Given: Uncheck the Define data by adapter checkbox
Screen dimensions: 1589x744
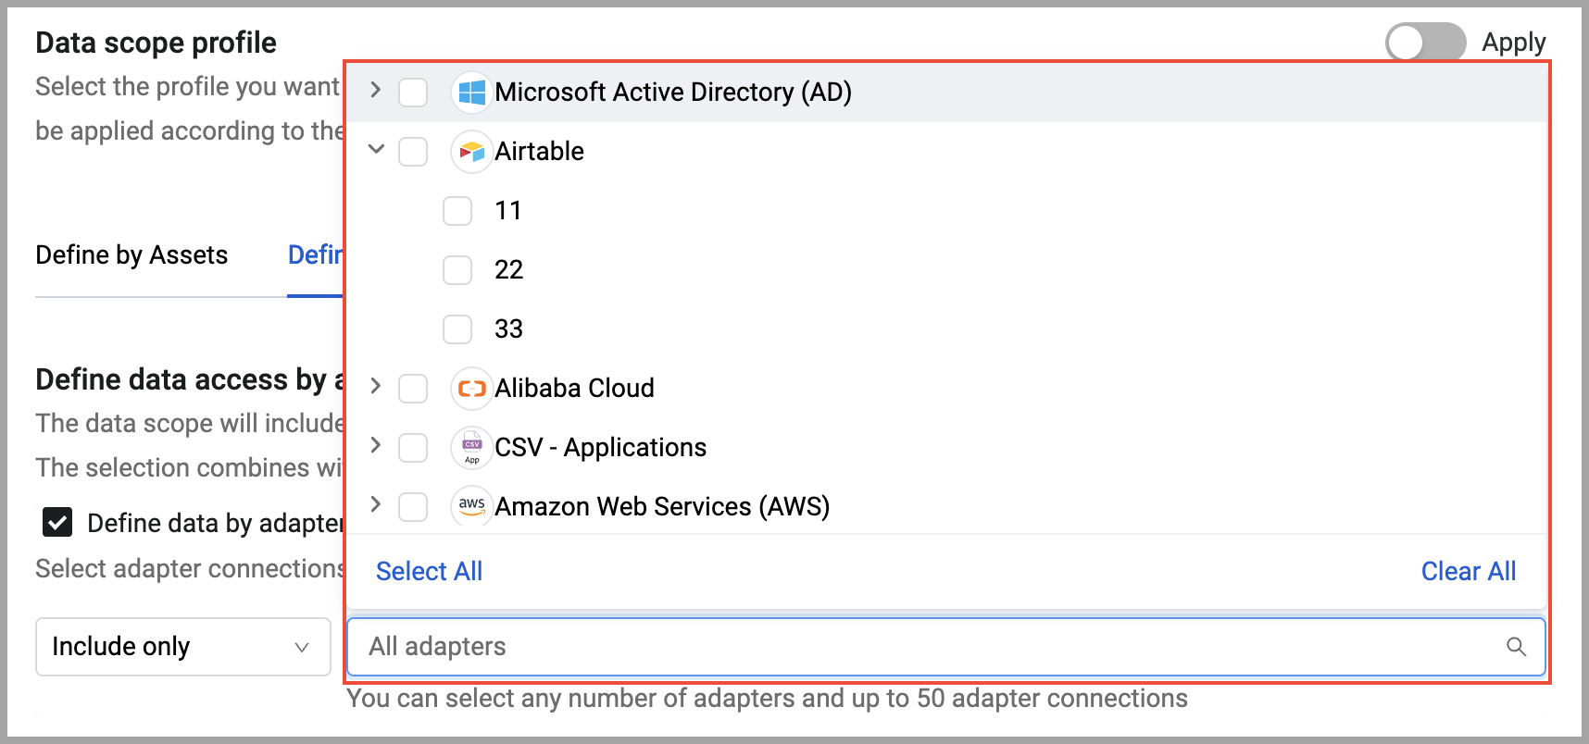Looking at the screenshot, I should click(x=57, y=523).
